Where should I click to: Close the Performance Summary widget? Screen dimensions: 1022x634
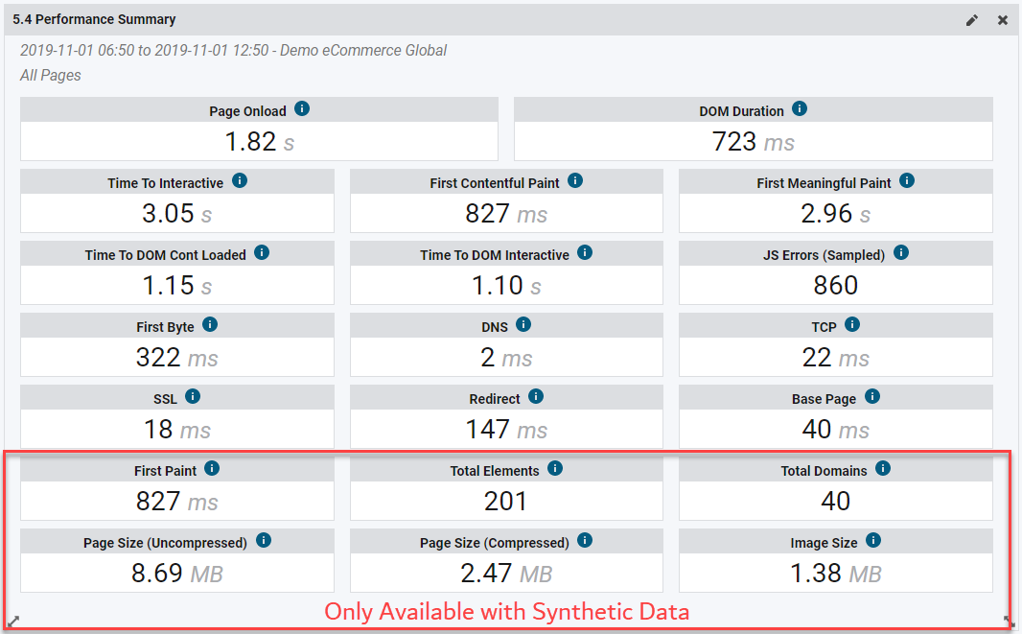[x=1003, y=20]
